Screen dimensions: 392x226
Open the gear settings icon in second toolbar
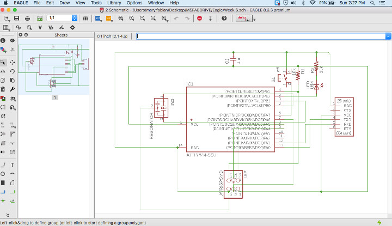click(72, 27)
